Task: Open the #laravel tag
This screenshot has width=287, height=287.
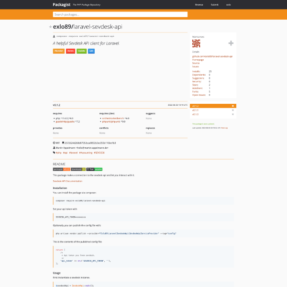Action: tap(73, 153)
